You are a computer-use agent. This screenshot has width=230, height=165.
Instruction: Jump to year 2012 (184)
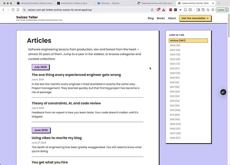(x=175, y=110)
